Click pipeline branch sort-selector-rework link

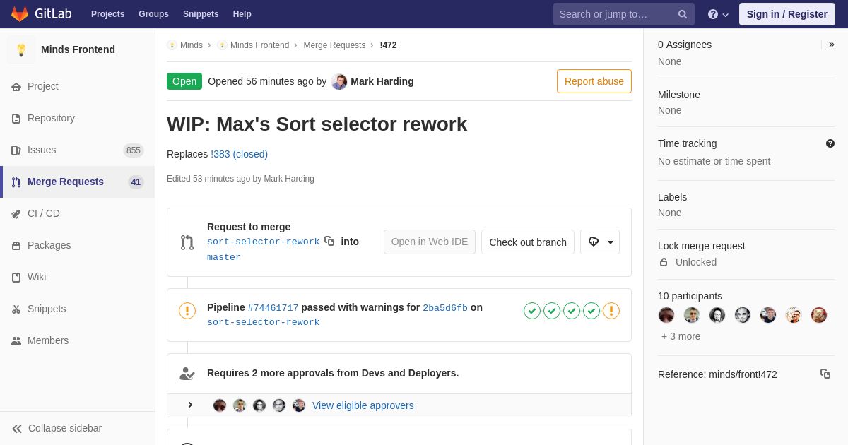(263, 322)
